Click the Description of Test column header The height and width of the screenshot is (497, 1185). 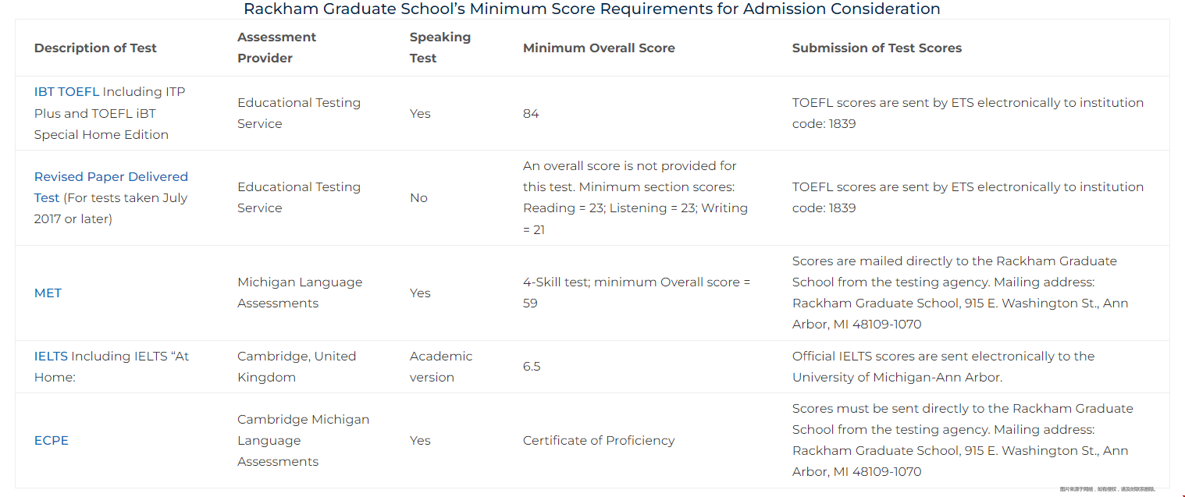coord(95,48)
